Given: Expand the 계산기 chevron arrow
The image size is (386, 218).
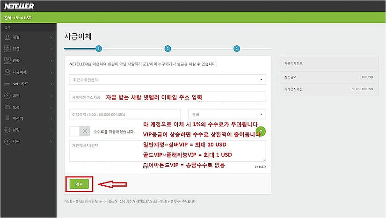Looking at the screenshot, I should [x=51, y=119].
